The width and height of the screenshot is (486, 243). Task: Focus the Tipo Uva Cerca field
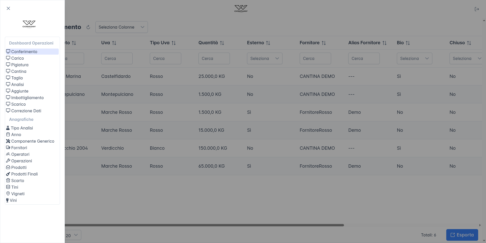click(165, 58)
